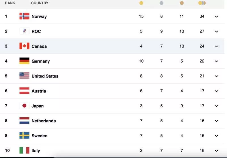Open the United States country link
Screen dimensions: 227x158
[45, 76]
